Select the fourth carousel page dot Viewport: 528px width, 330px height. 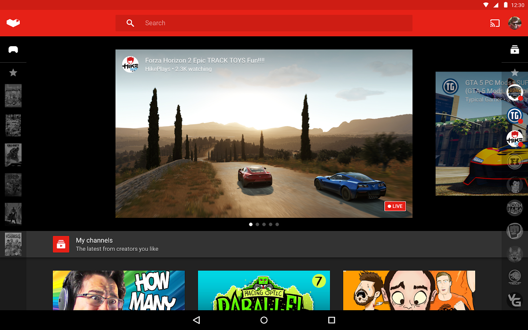[271, 224]
